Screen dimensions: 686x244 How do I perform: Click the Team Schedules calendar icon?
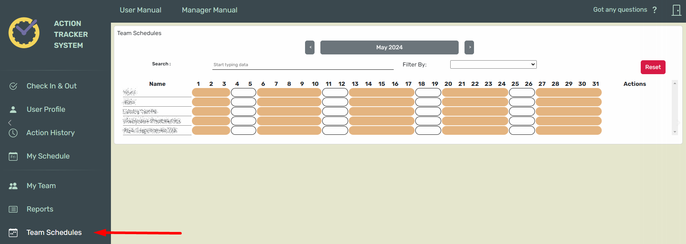(13, 233)
